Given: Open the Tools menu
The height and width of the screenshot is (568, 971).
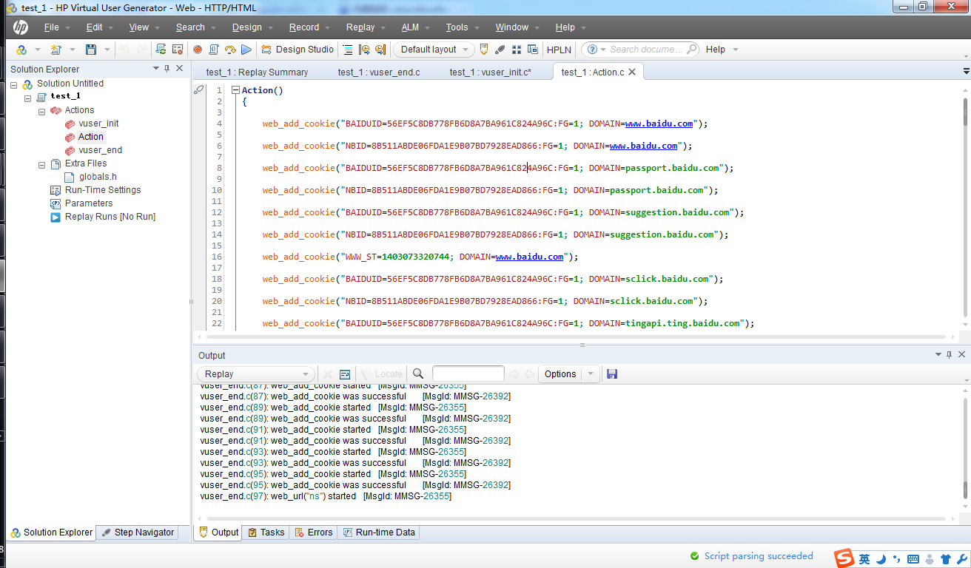Looking at the screenshot, I should [457, 27].
